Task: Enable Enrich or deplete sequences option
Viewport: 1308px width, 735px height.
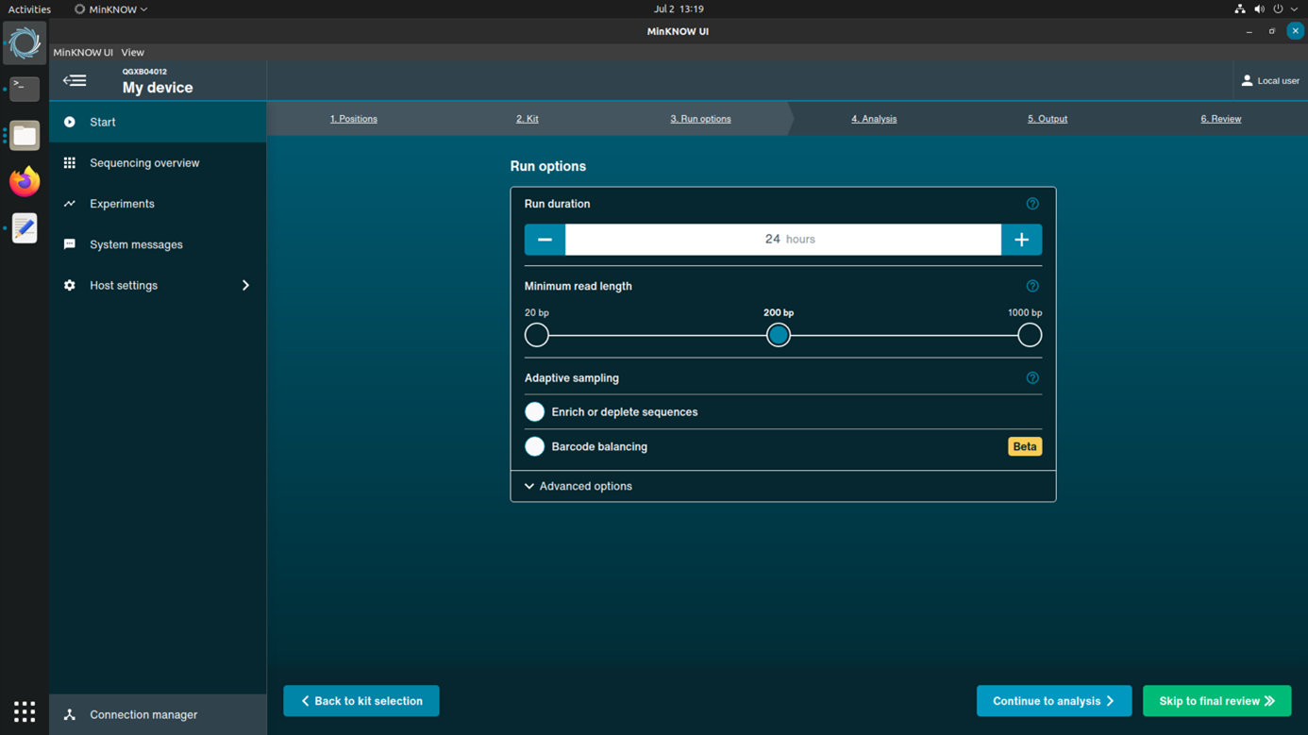Action: 535,412
